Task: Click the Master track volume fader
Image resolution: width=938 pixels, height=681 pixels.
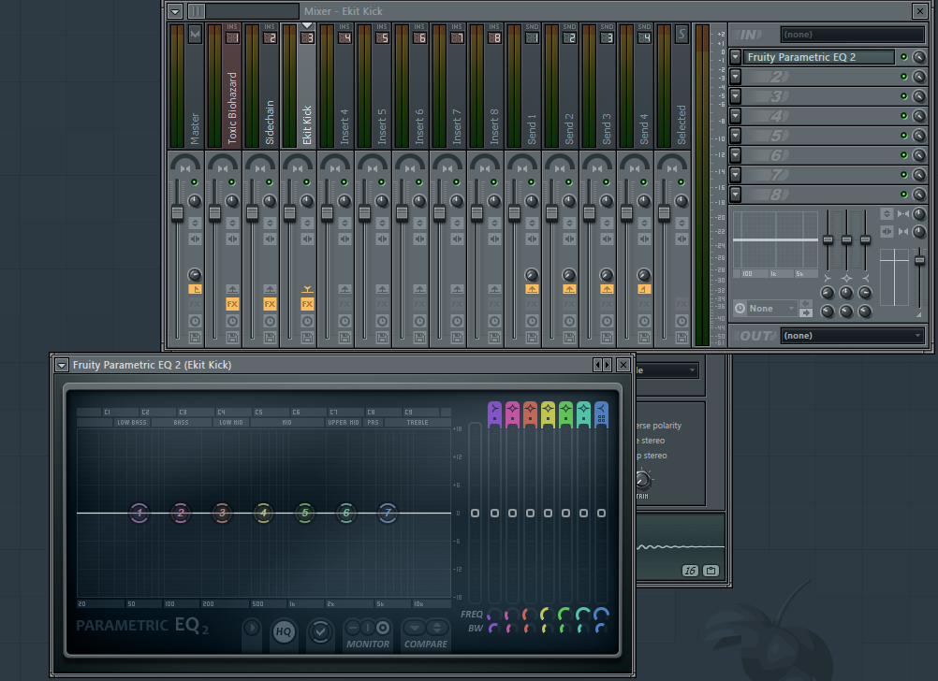Action: (177, 213)
